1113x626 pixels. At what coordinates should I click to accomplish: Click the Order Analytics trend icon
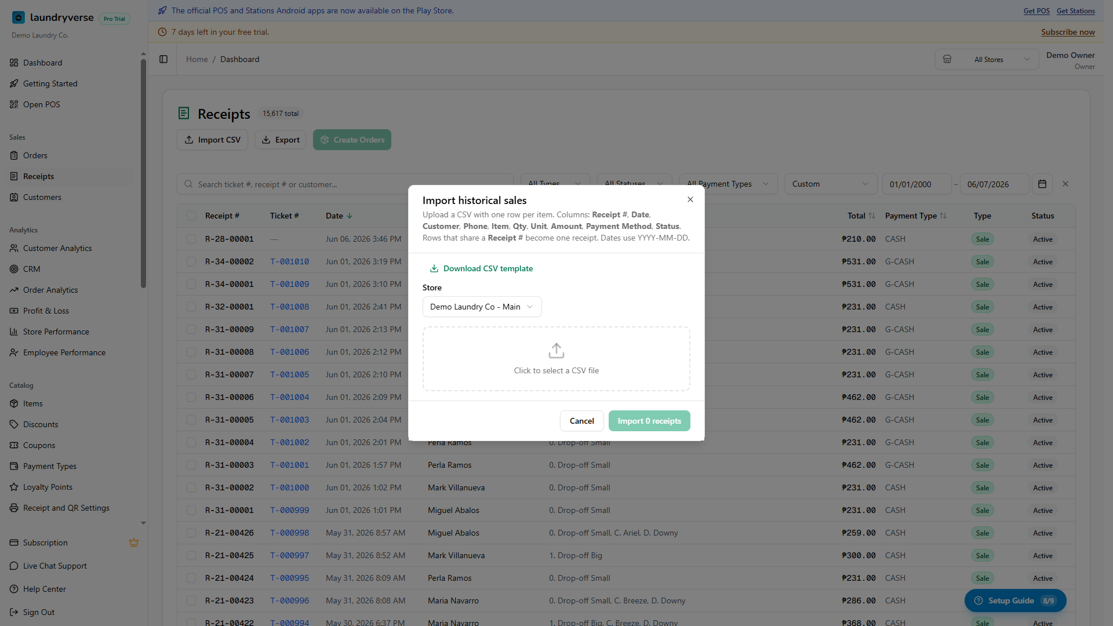14,290
